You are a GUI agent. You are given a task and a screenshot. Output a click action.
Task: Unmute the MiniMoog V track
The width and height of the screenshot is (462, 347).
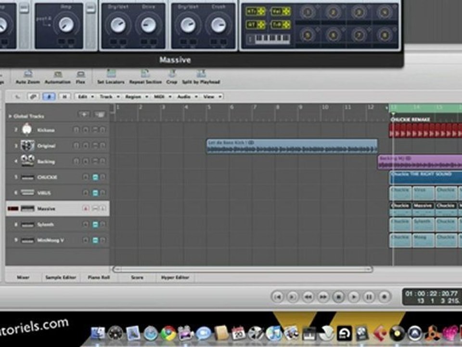pos(95,240)
